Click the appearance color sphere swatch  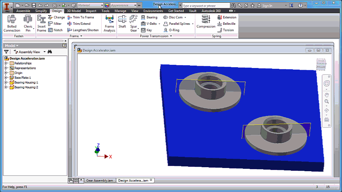click(x=107, y=5)
